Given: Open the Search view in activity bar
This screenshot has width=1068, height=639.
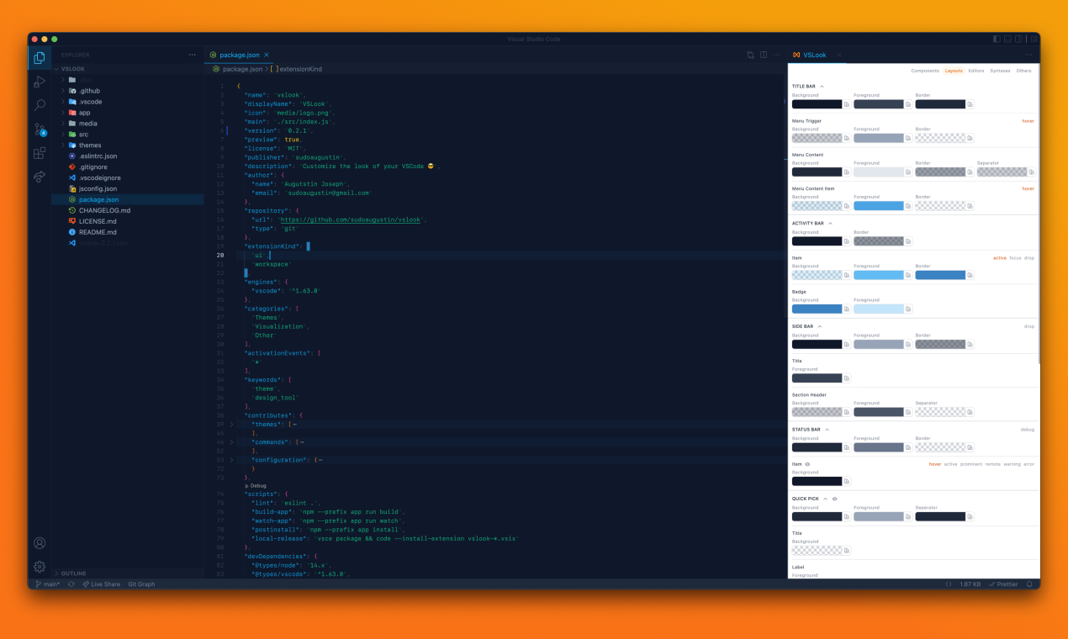Looking at the screenshot, I should click(x=40, y=105).
